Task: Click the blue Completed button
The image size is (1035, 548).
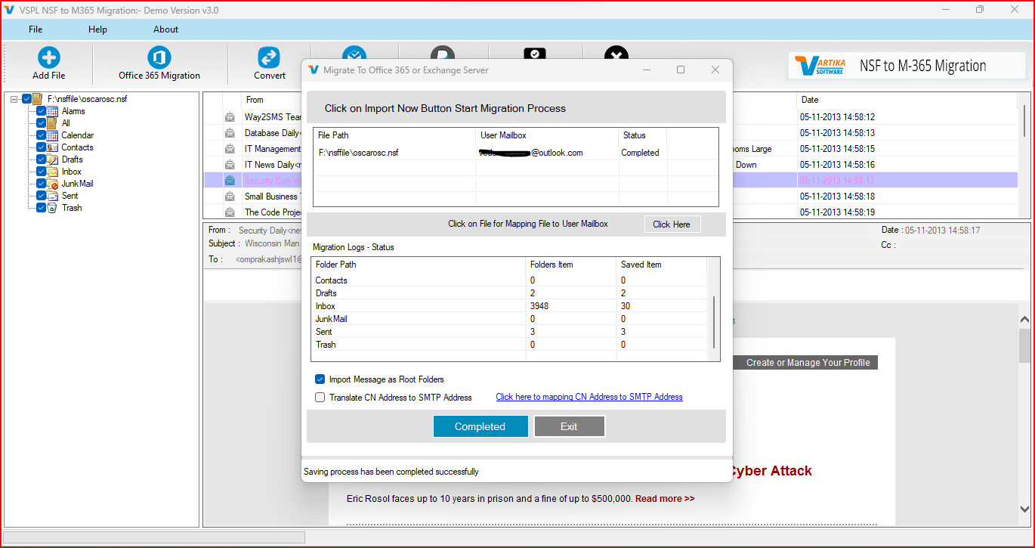Action: point(480,426)
